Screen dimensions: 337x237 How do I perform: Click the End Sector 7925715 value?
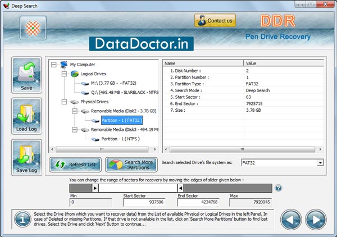coord(254,103)
